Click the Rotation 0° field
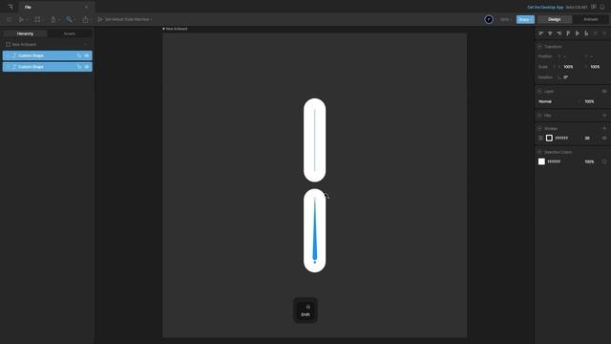The width and height of the screenshot is (611, 344). (566, 77)
